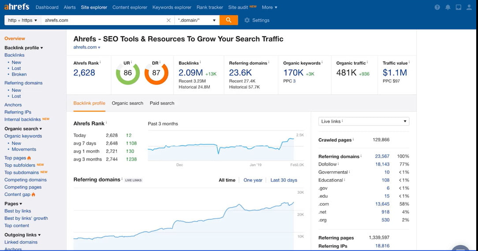Select Last 30 days chart range
Screen dimensions: 478x251
coord(284,180)
